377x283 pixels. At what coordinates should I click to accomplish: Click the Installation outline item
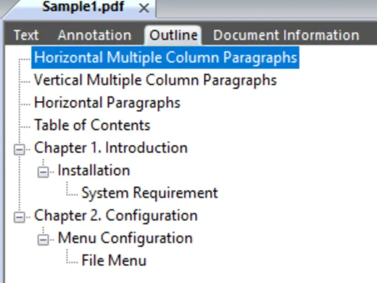click(94, 171)
